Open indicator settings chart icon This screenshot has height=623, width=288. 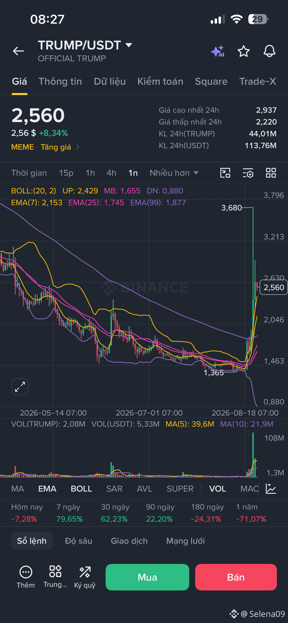click(271, 488)
